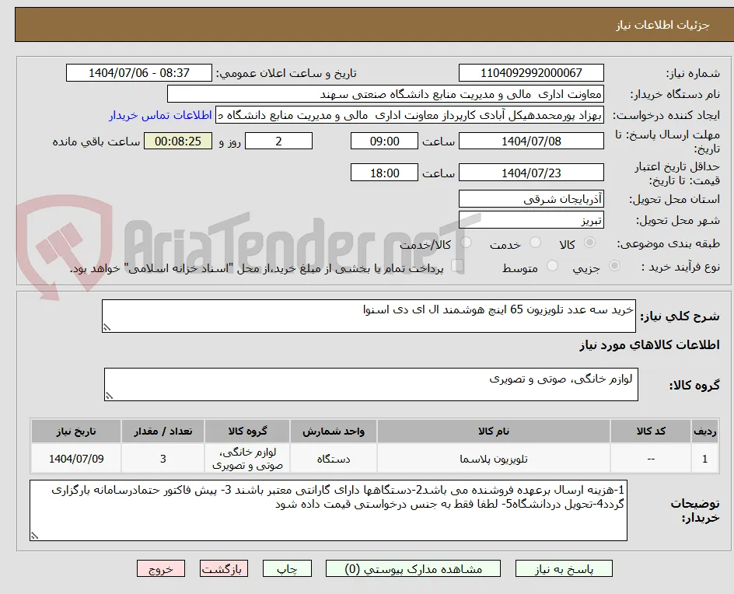
Task: Click the price validity date 1404/07/23 field
Action: [531, 173]
